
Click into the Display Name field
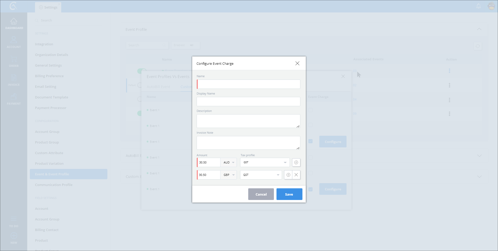[x=248, y=102]
